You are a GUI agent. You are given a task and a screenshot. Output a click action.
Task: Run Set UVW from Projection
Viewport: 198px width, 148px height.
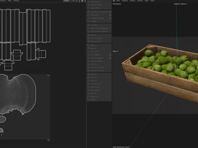pyautogui.click(x=98, y=12)
